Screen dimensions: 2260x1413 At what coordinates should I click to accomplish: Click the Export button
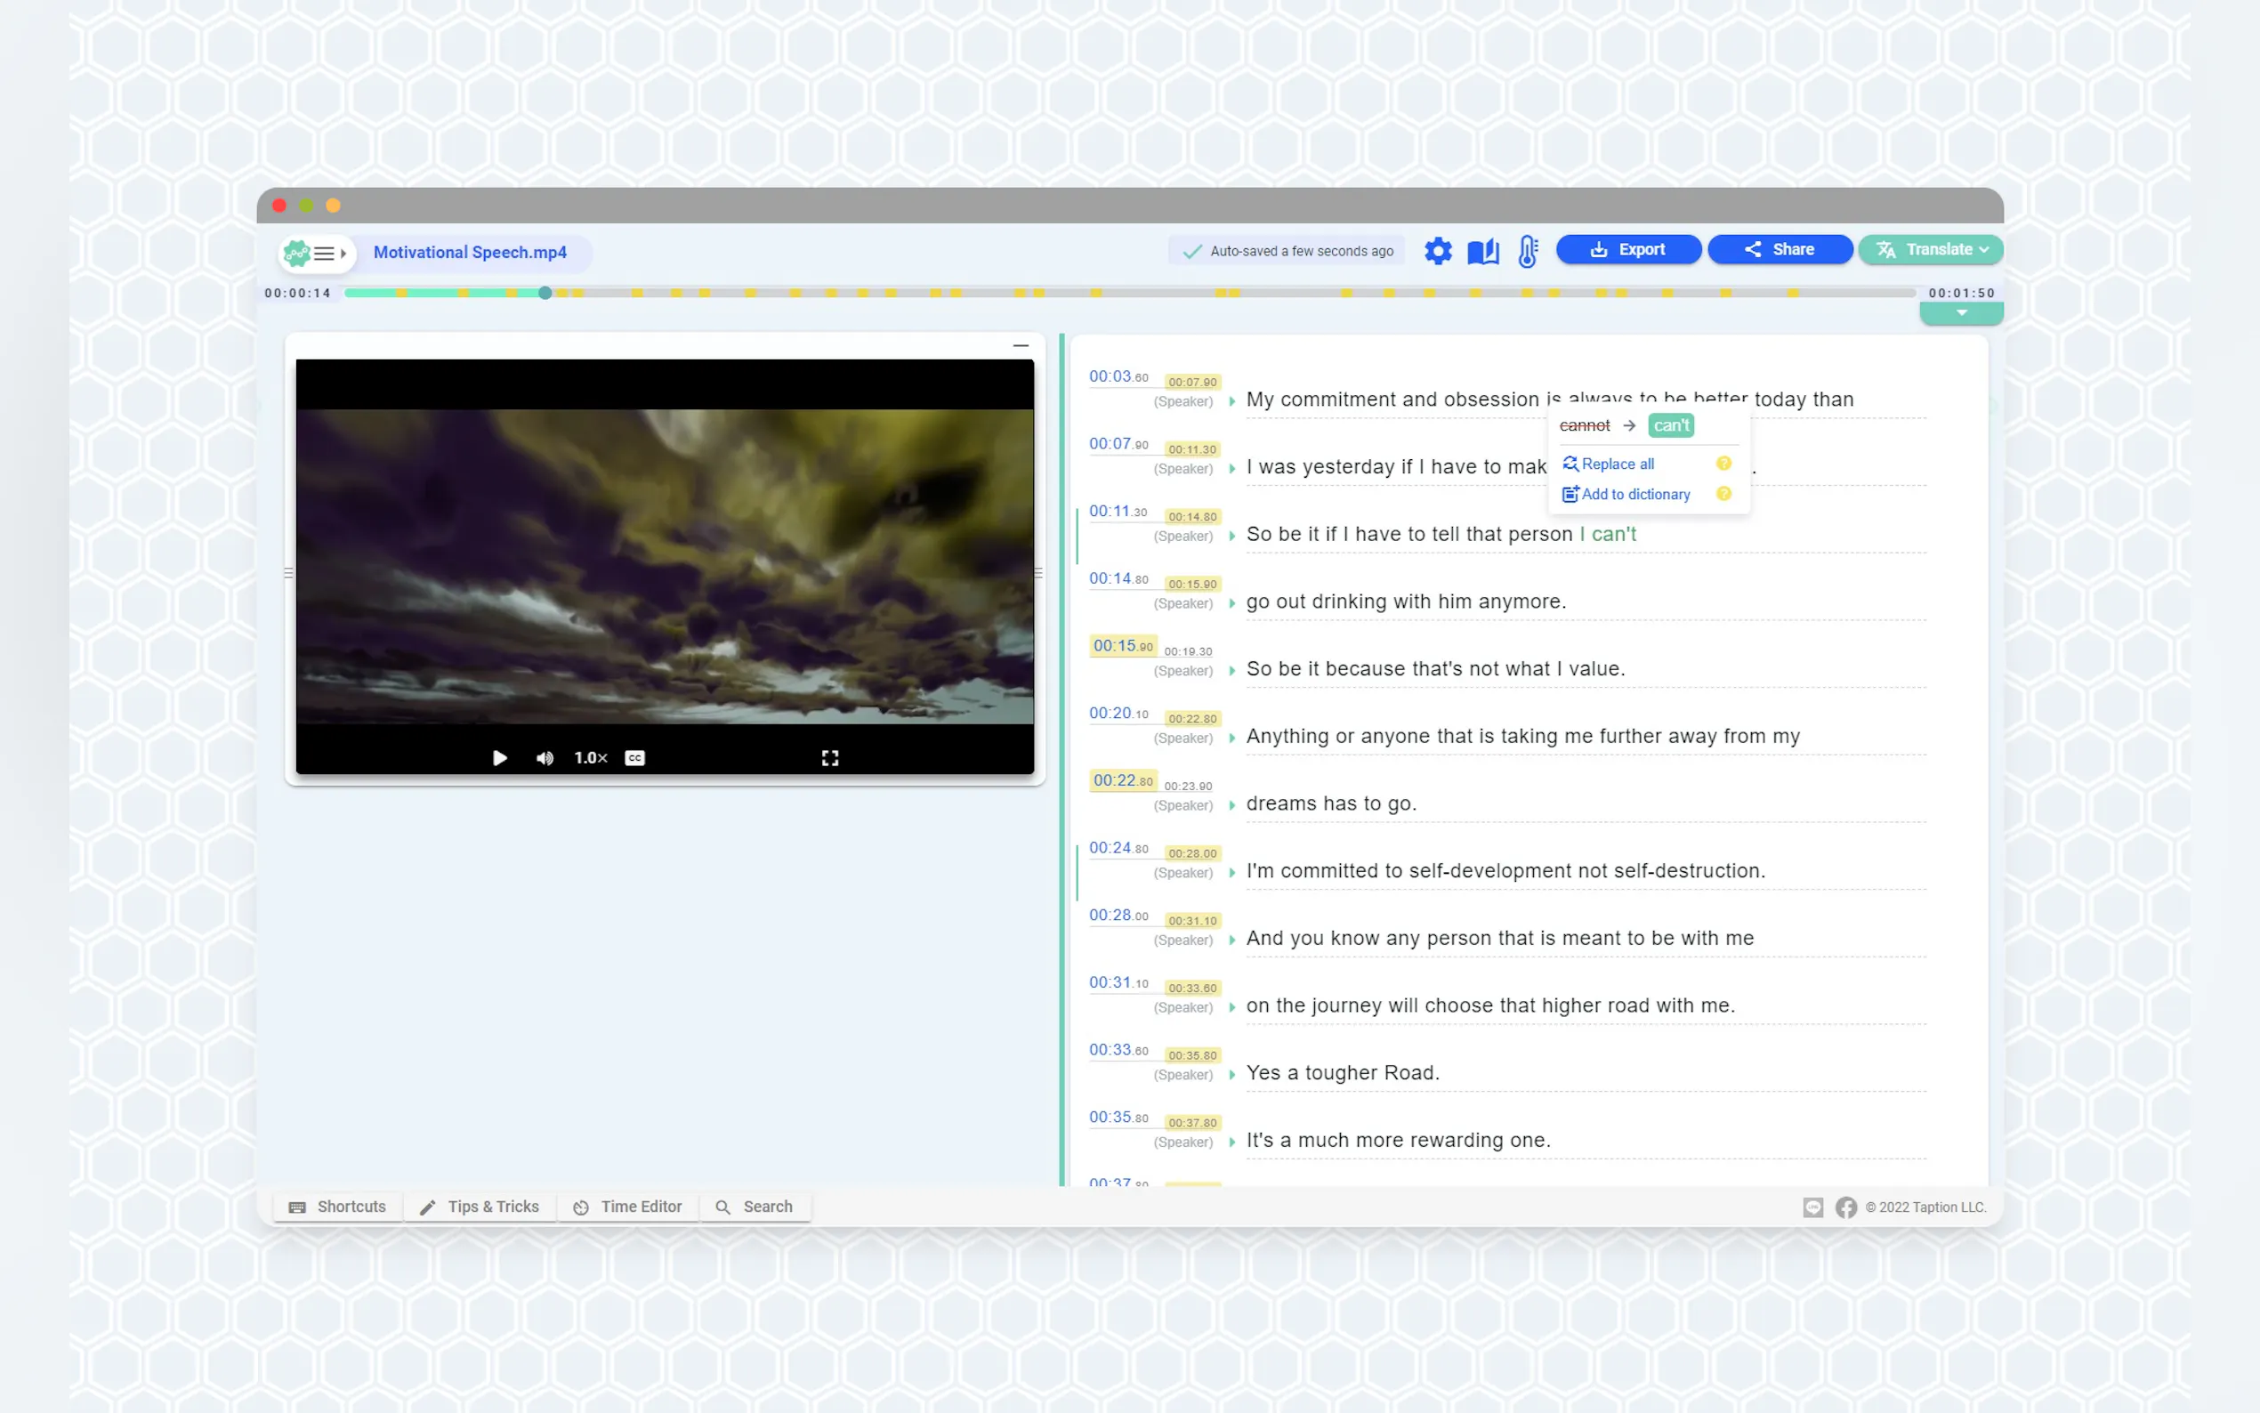click(x=1627, y=249)
